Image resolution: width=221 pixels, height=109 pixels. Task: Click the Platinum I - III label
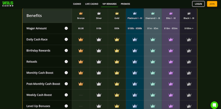pyautogui.click(x=135, y=18)
